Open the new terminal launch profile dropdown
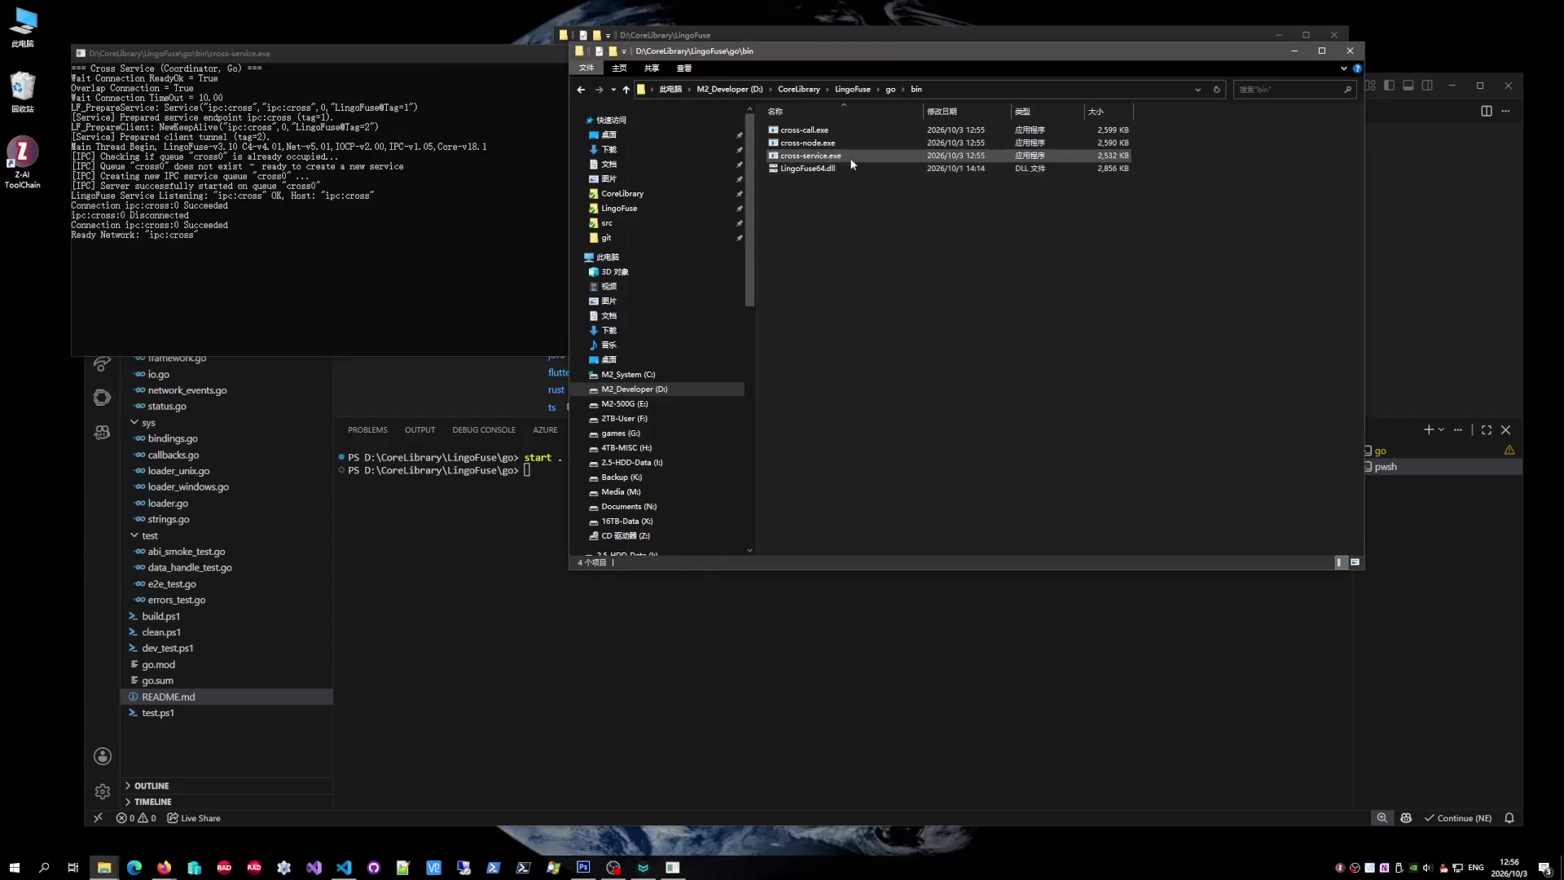The width and height of the screenshot is (1564, 880). (1441, 429)
